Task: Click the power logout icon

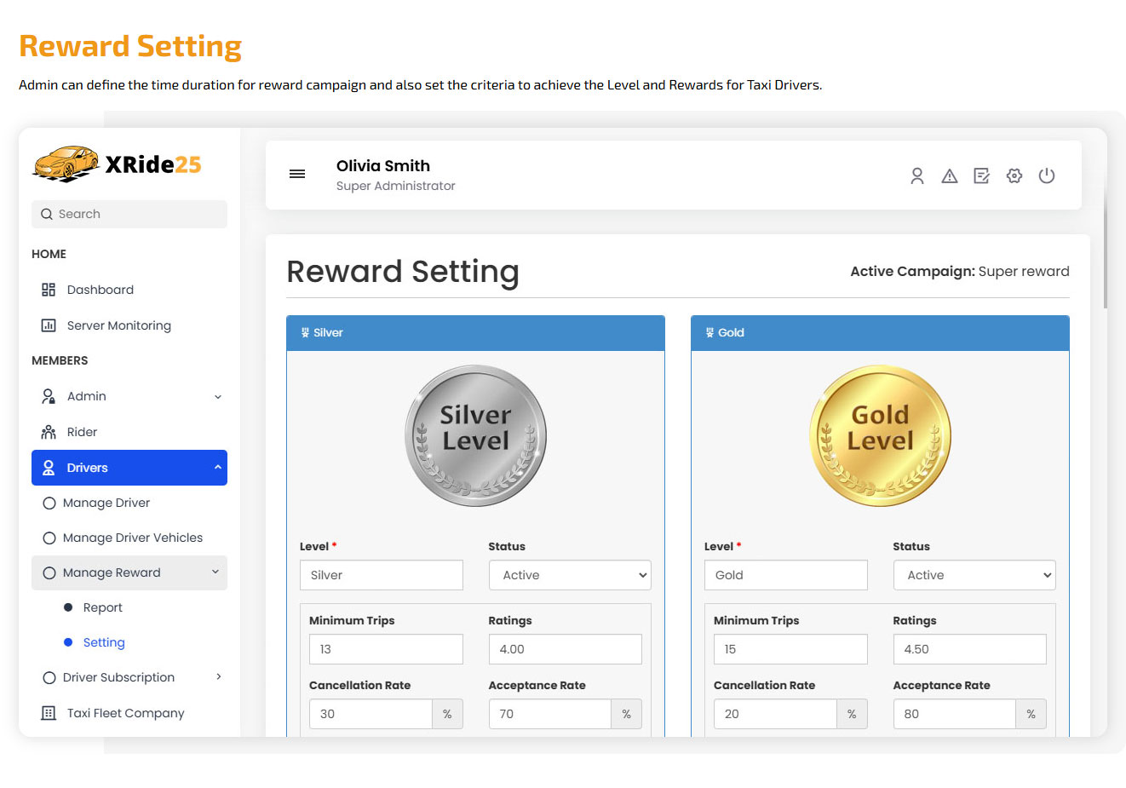Action: [x=1047, y=175]
